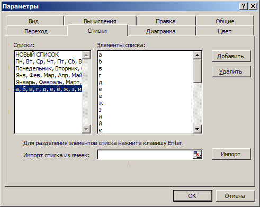Click the Добавить button

pyautogui.click(x=231, y=56)
